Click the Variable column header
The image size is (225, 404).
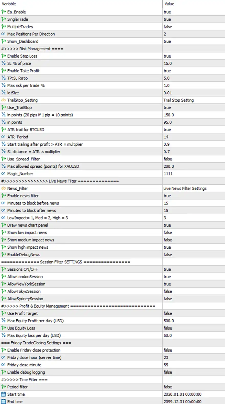coord(81,4)
